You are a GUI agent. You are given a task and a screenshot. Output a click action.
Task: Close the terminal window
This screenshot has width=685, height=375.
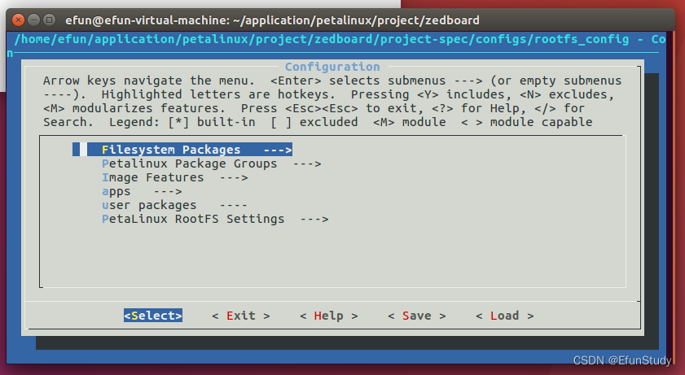19,20
